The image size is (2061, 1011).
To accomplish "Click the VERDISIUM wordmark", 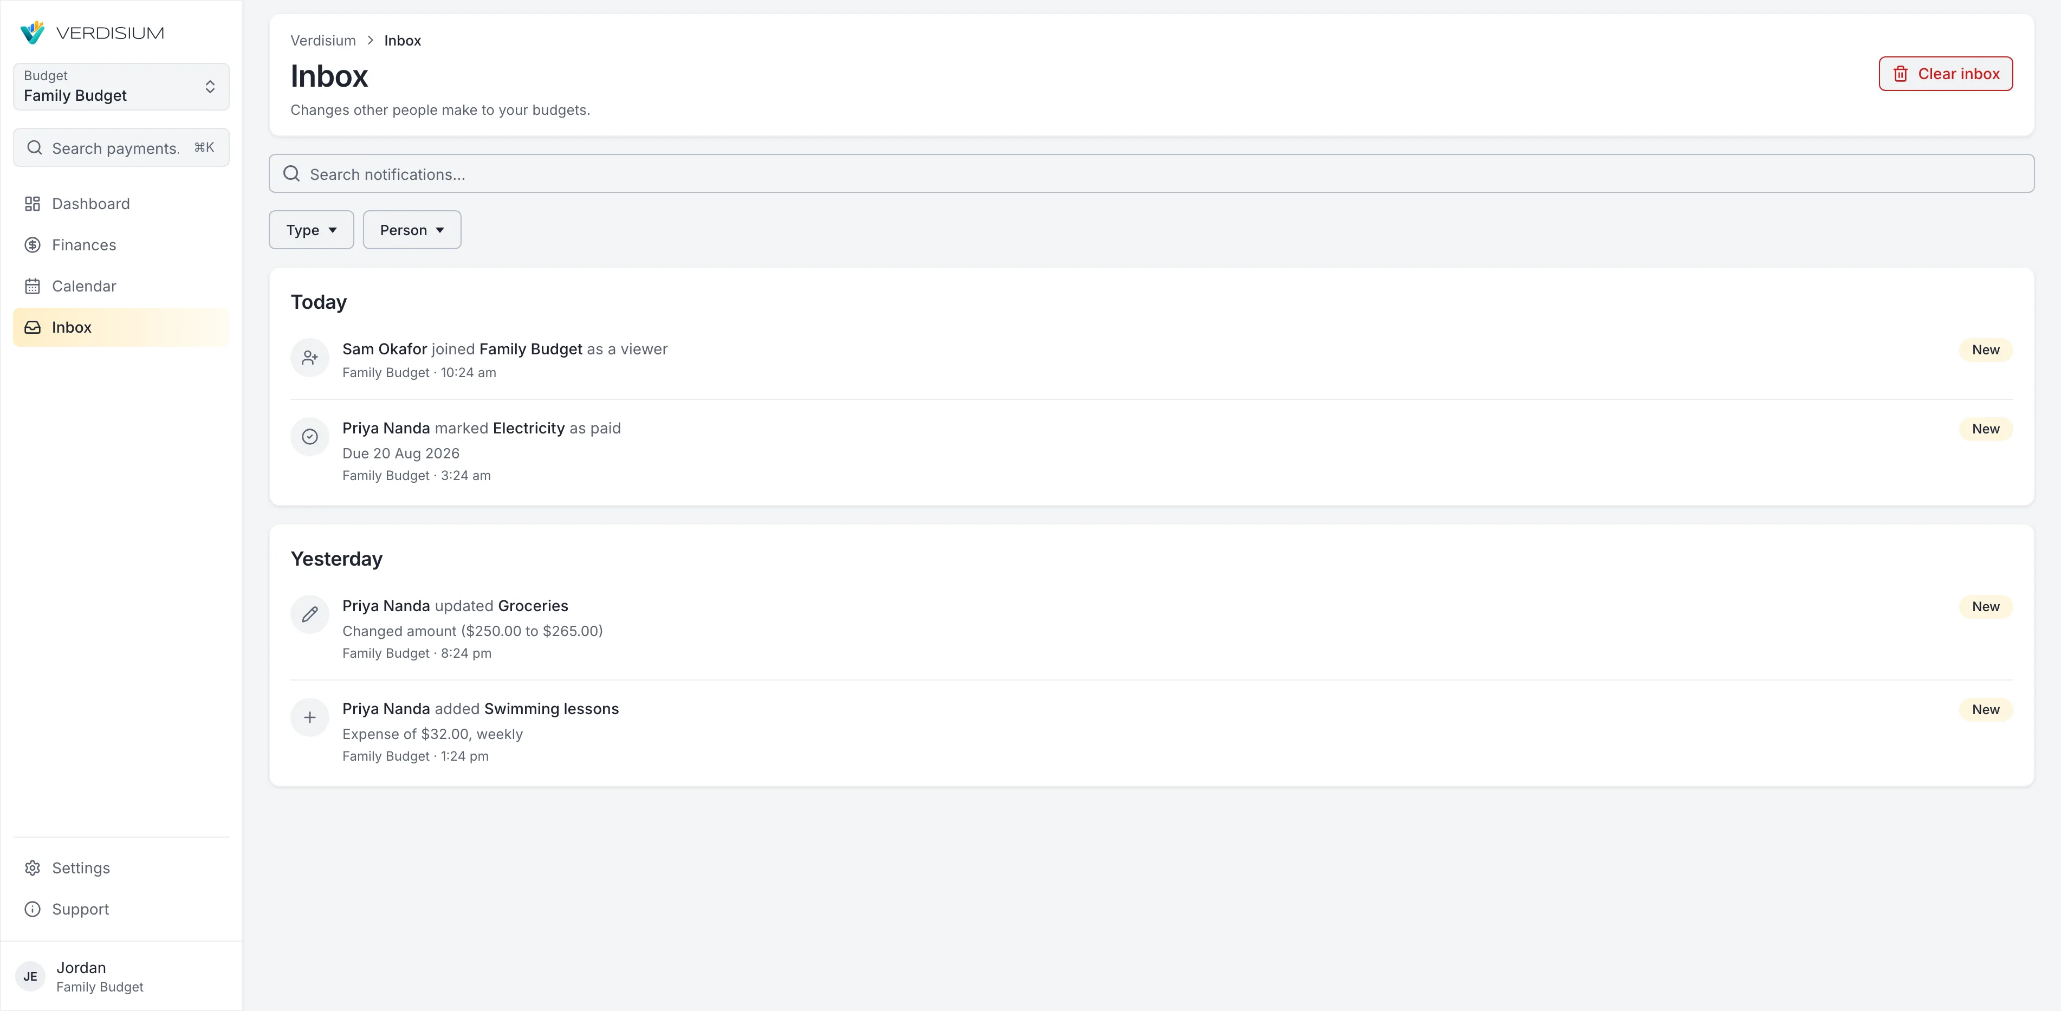I will pos(111,33).
